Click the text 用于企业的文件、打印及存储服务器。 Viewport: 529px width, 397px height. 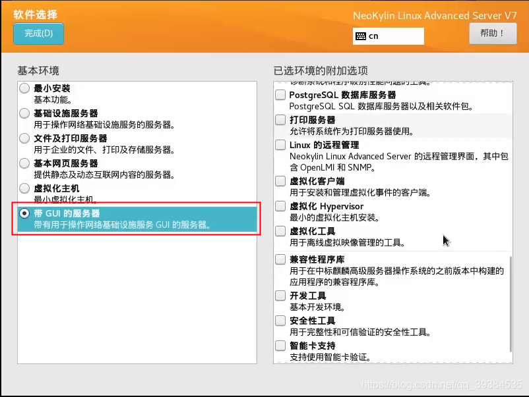(x=104, y=150)
